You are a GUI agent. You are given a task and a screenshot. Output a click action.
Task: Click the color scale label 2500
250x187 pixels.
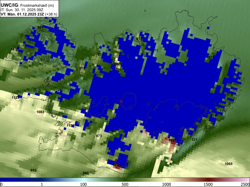(245, 184)
